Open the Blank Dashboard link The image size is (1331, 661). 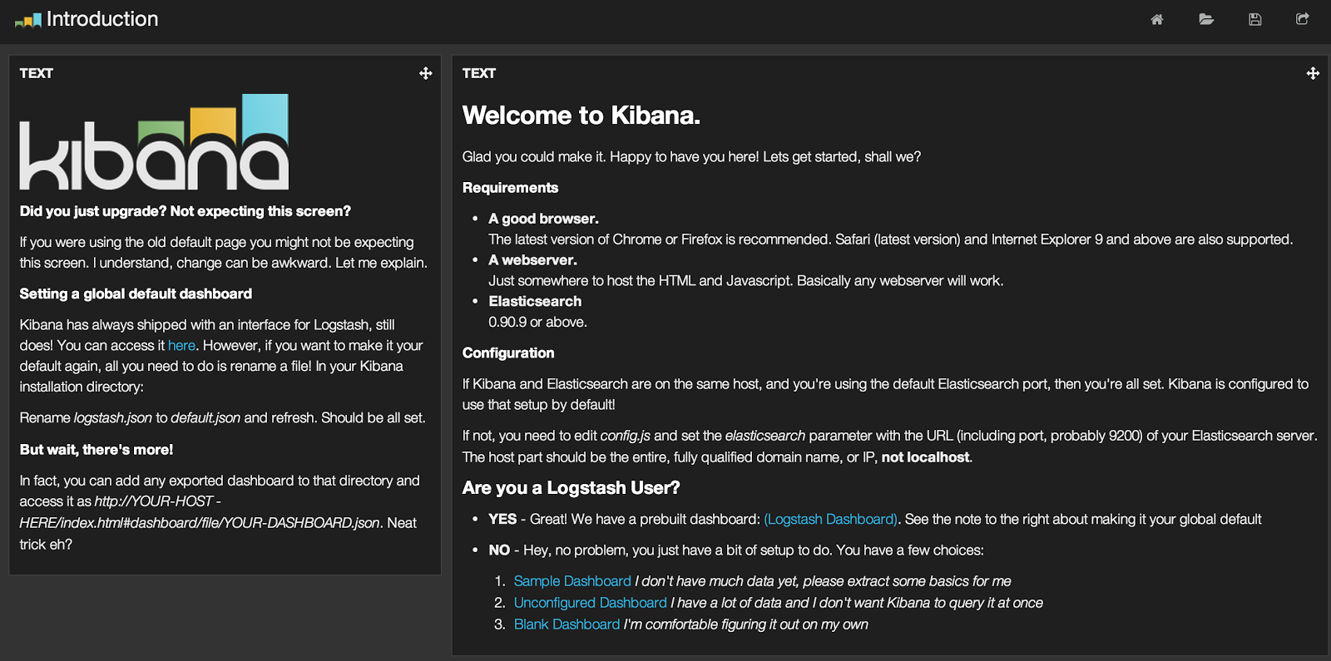(x=567, y=624)
